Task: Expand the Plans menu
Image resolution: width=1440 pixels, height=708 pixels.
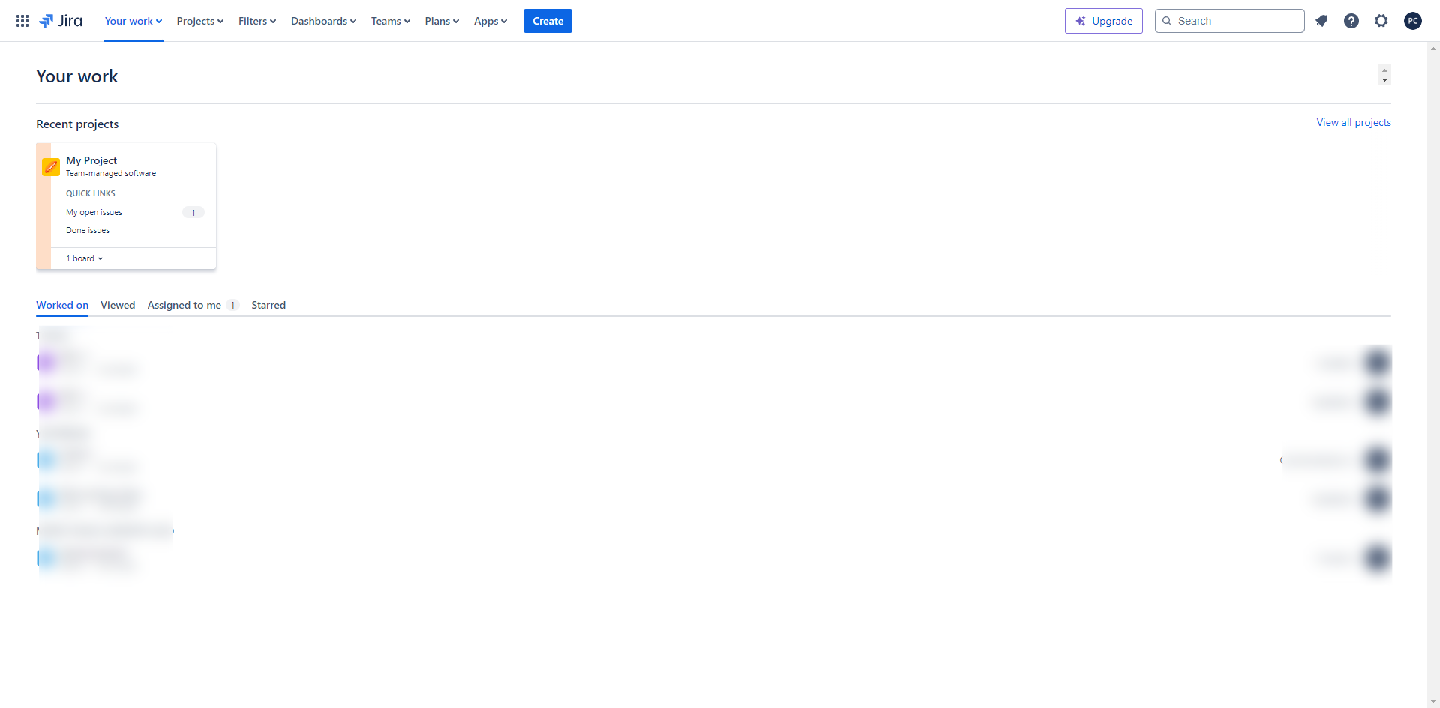Action: (x=442, y=21)
